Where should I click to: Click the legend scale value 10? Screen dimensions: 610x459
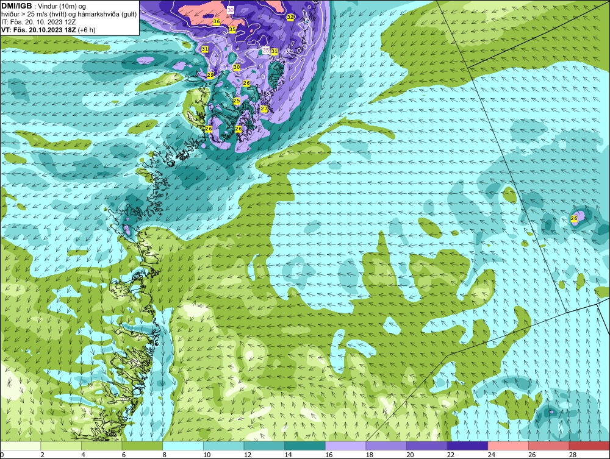pos(207,455)
